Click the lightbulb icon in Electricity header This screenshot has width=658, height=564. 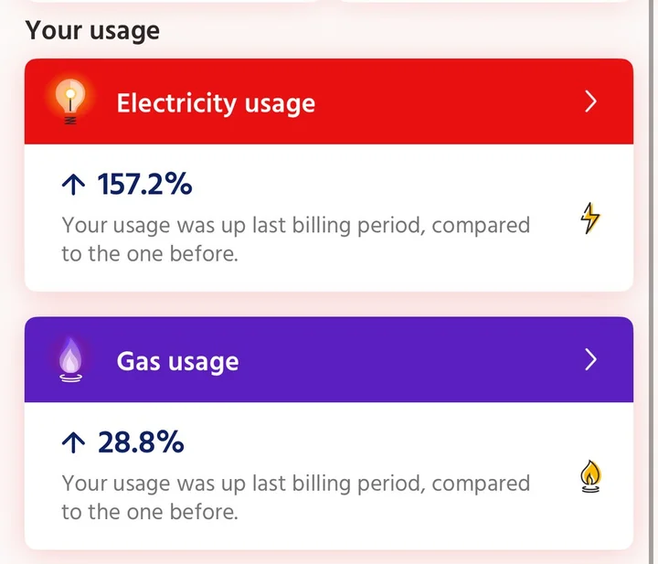(x=69, y=100)
